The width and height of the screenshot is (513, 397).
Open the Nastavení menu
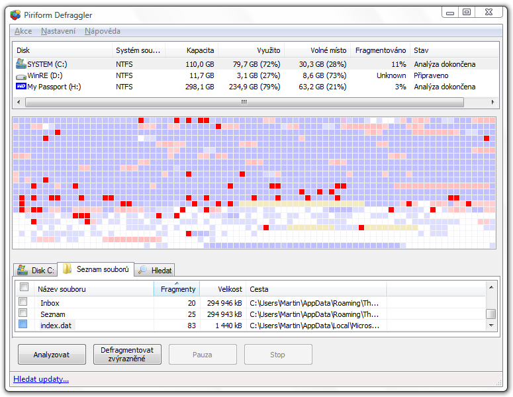[x=58, y=31]
